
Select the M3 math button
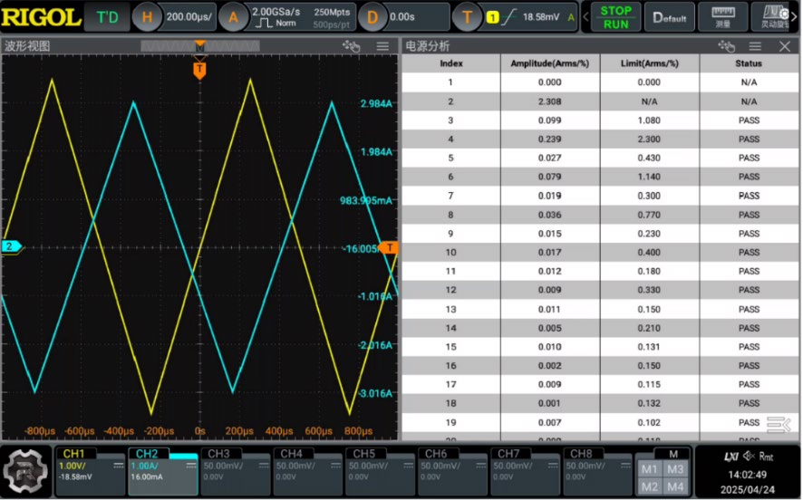click(675, 469)
